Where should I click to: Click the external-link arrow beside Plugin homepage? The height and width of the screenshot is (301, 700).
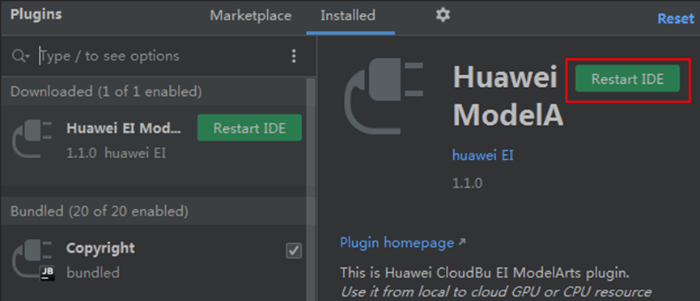click(x=462, y=243)
